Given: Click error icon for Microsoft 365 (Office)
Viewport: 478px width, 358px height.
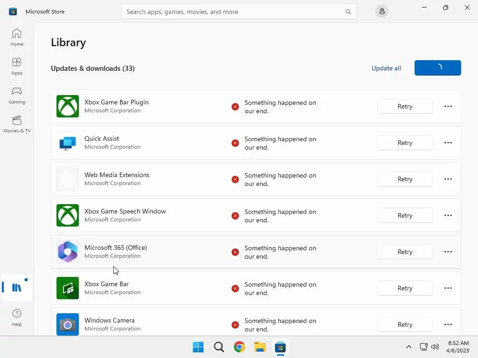Looking at the screenshot, I should point(235,252).
